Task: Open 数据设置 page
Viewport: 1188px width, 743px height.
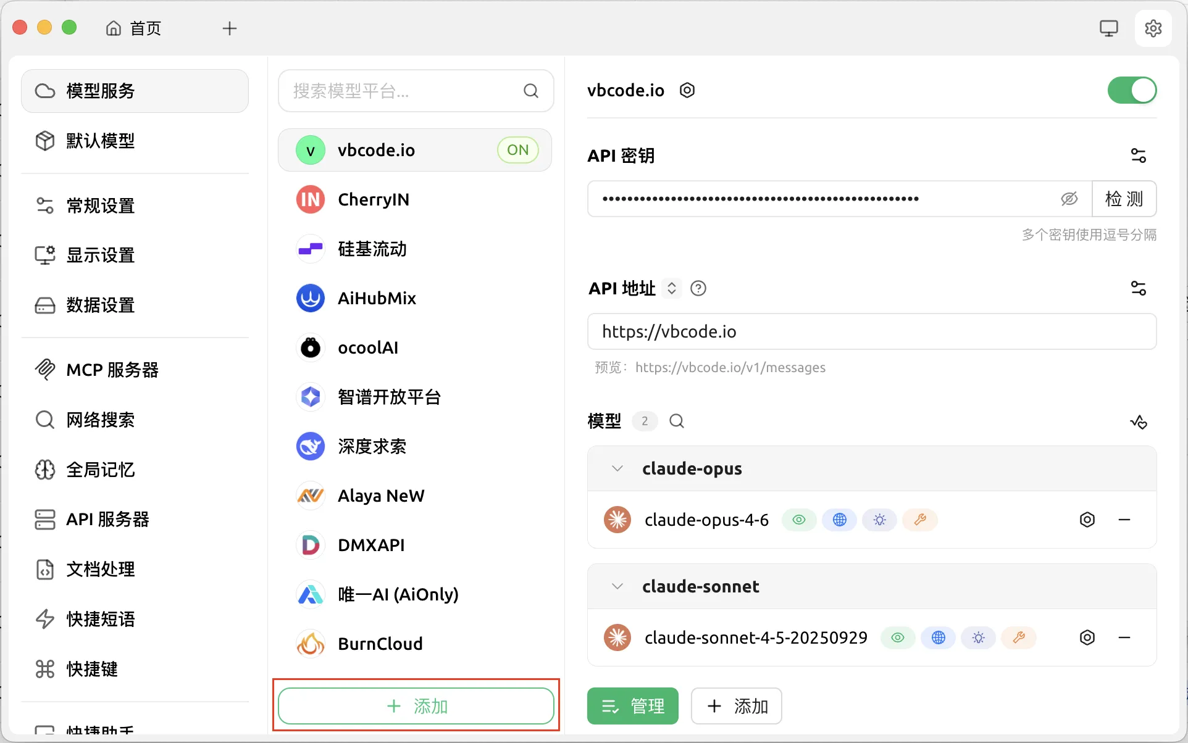Action: (135, 305)
